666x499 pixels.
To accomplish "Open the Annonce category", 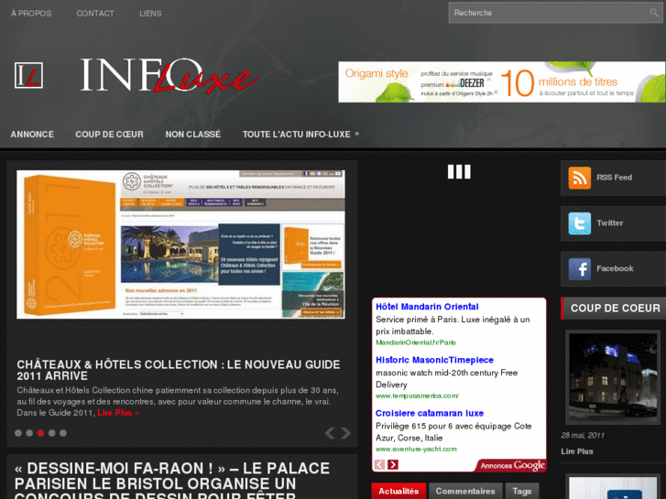I will [32, 135].
